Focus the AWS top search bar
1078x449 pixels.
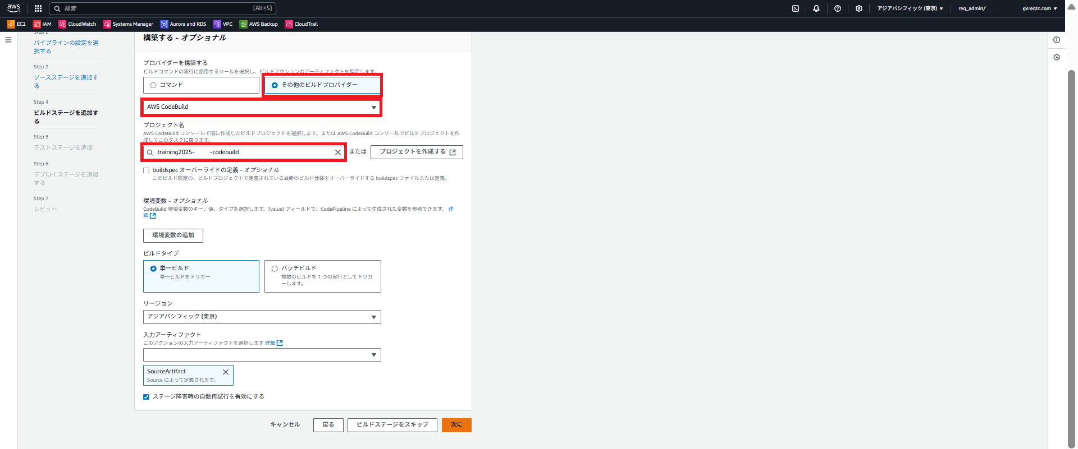click(x=162, y=8)
